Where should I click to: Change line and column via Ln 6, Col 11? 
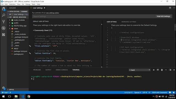tap(128, 92)
